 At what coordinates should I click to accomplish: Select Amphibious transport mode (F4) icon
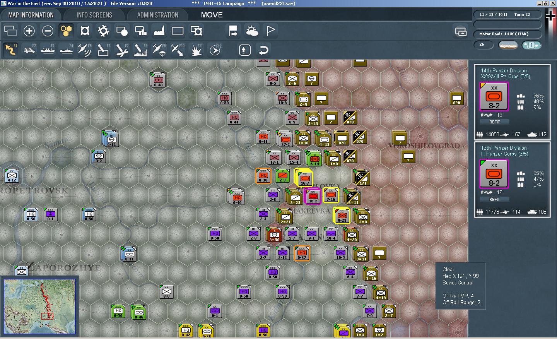(67, 50)
